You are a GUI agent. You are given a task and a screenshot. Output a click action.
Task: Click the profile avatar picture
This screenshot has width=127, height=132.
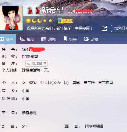(11, 18)
